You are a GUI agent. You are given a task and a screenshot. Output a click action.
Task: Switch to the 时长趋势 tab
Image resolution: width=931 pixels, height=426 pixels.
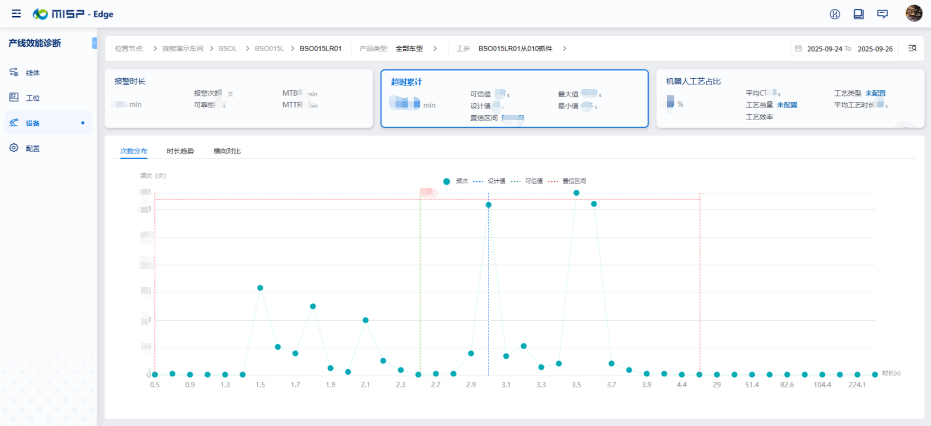180,151
